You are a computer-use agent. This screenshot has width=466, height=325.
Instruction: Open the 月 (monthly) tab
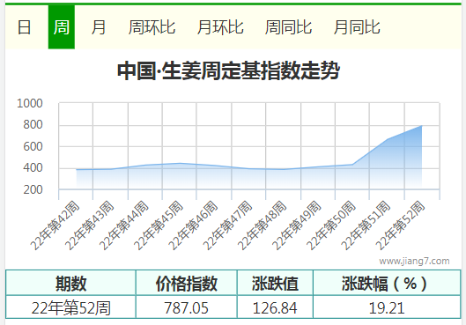[x=99, y=27]
